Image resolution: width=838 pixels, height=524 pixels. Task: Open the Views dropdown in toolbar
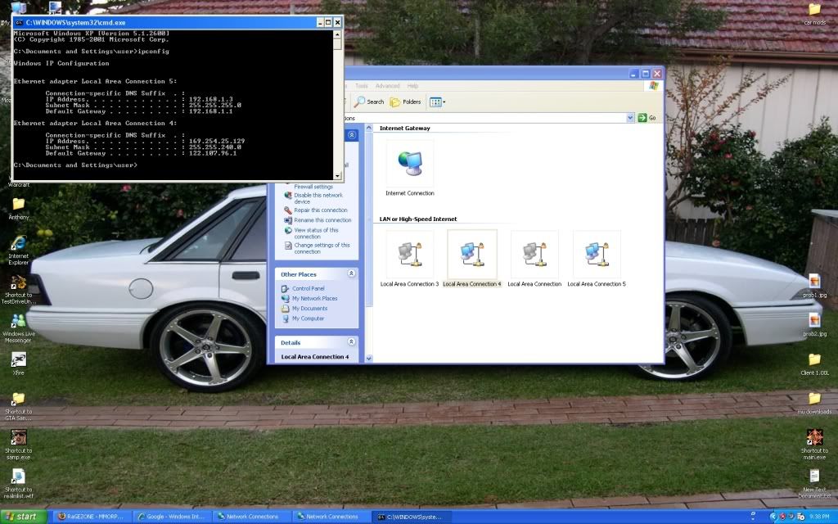coord(438,102)
